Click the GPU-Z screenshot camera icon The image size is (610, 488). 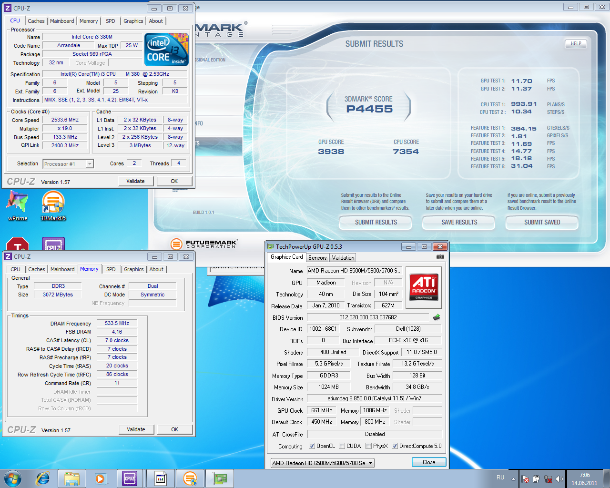(x=440, y=257)
